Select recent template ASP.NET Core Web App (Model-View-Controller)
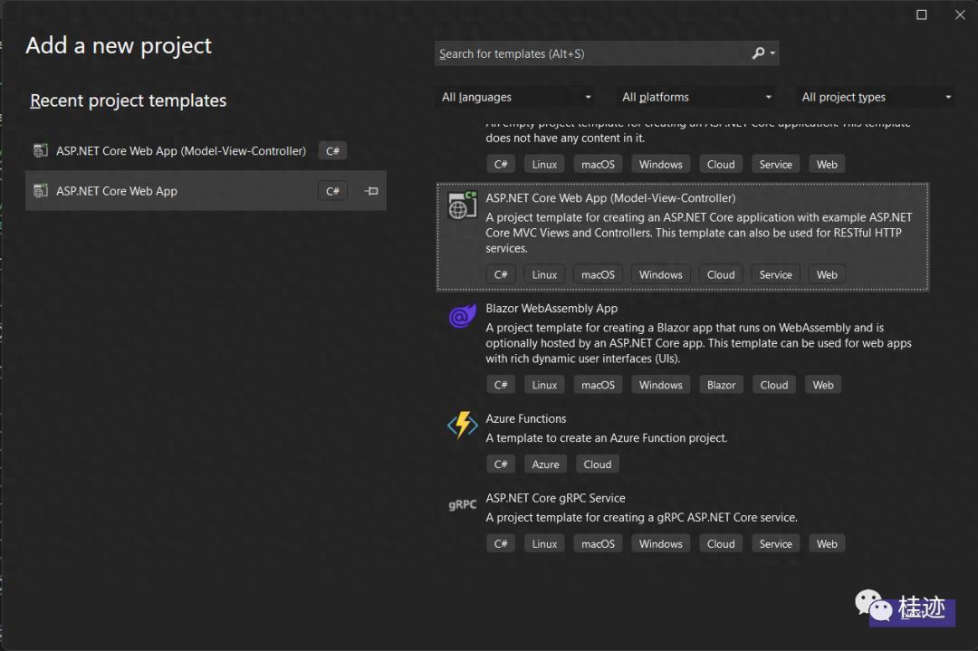 pos(206,150)
